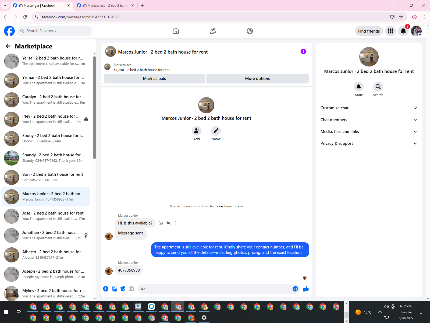
Task: React to 'Hi, is this available?' message
Action: tap(161, 223)
